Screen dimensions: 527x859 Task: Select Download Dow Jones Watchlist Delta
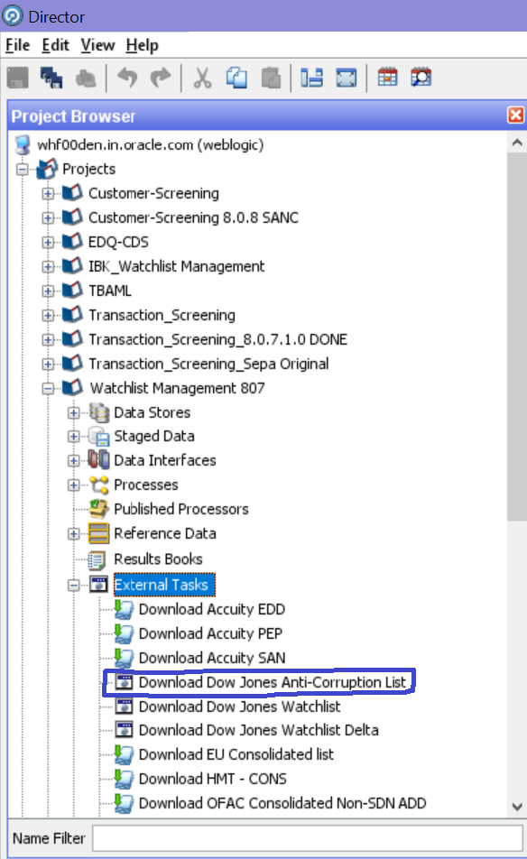tap(259, 730)
